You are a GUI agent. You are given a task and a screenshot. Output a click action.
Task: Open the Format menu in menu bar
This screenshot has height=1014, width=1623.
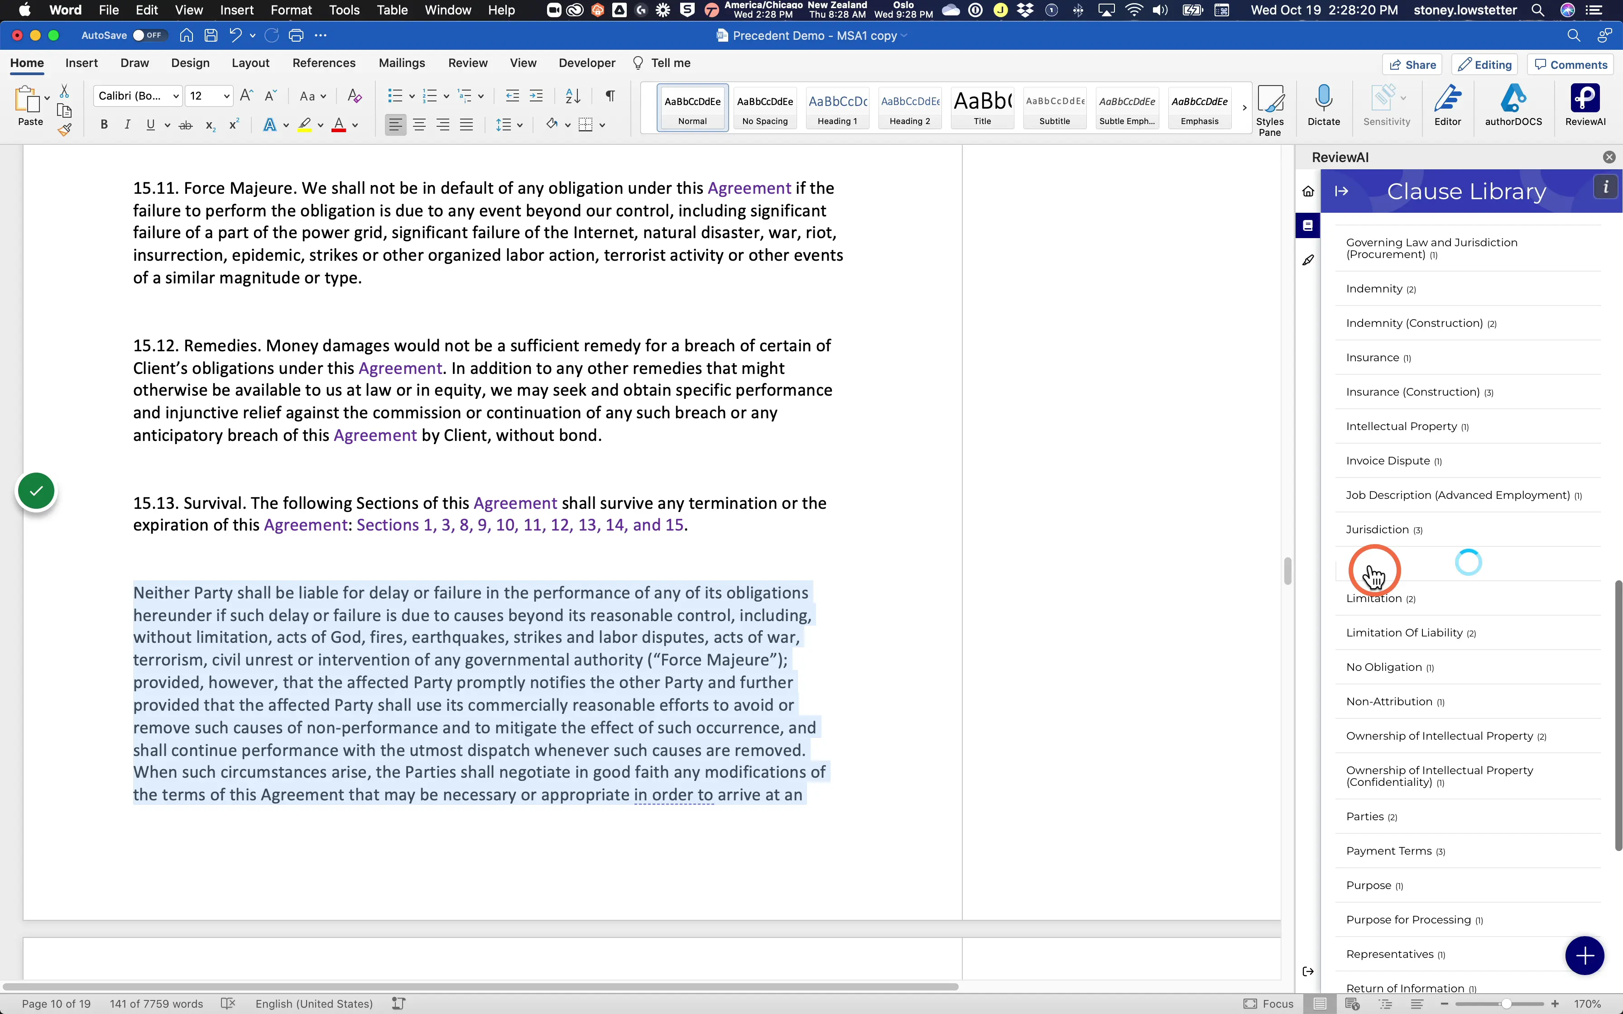(x=291, y=10)
